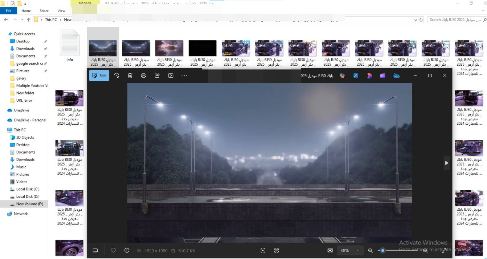Image resolution: width=487 pixels, height=259 pixels.
Task: Show file info for the photo
Action: point(127,250)
